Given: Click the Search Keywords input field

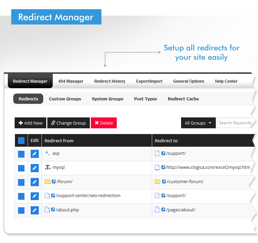Looking at the screenshot, I should 235,123.
